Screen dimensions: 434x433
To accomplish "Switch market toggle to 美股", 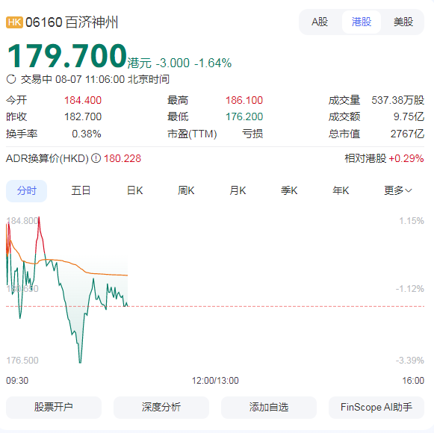I will tap(403, 22).
